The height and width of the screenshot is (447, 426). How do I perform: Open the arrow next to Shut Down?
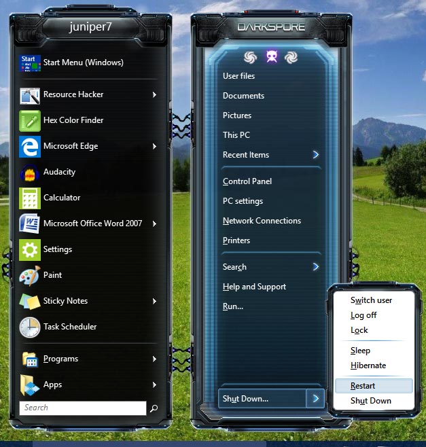(x=315, y=399)
